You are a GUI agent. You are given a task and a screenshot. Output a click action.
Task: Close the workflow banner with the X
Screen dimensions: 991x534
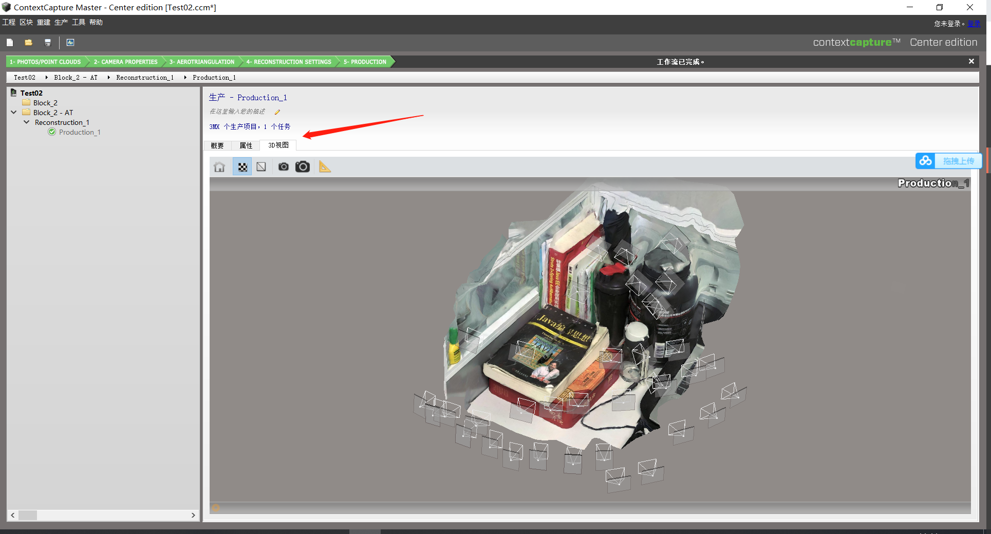(971, 61)
